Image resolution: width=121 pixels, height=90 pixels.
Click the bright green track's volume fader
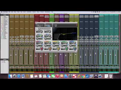coord(51,56)
